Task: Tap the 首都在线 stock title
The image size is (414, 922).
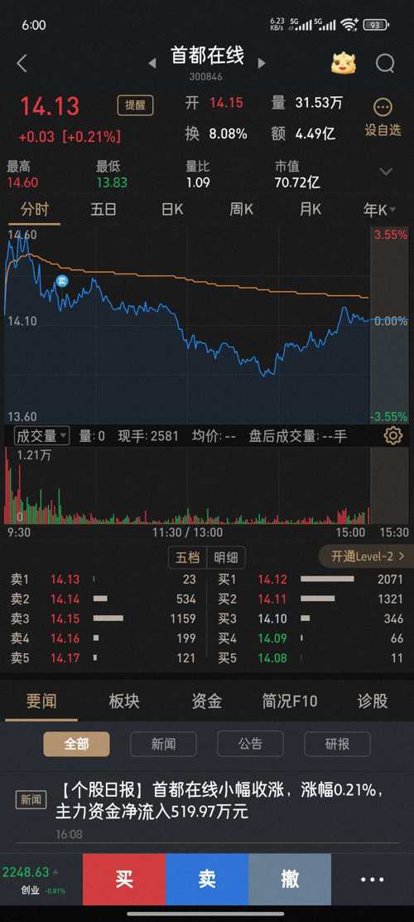Action: coord(207,56)
